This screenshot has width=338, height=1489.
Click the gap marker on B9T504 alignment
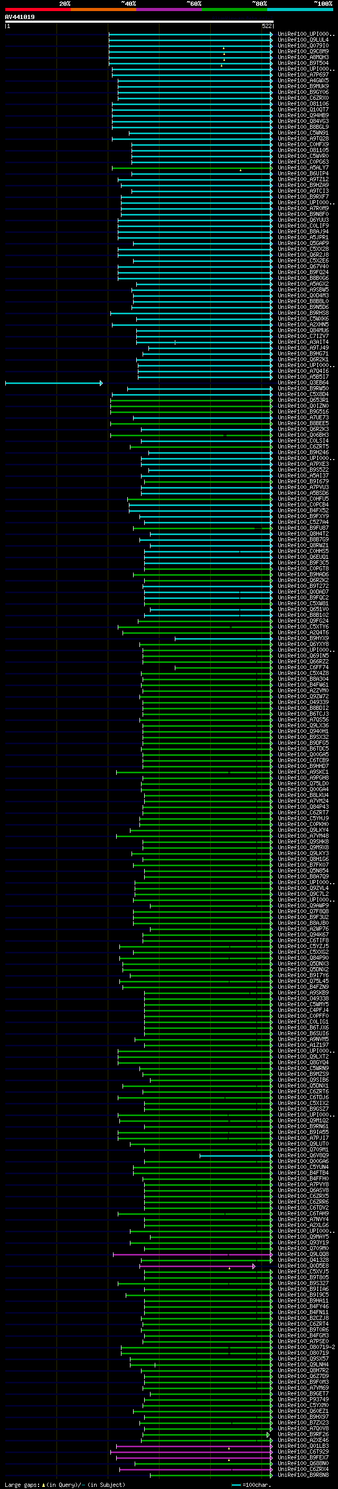(222, 65)
